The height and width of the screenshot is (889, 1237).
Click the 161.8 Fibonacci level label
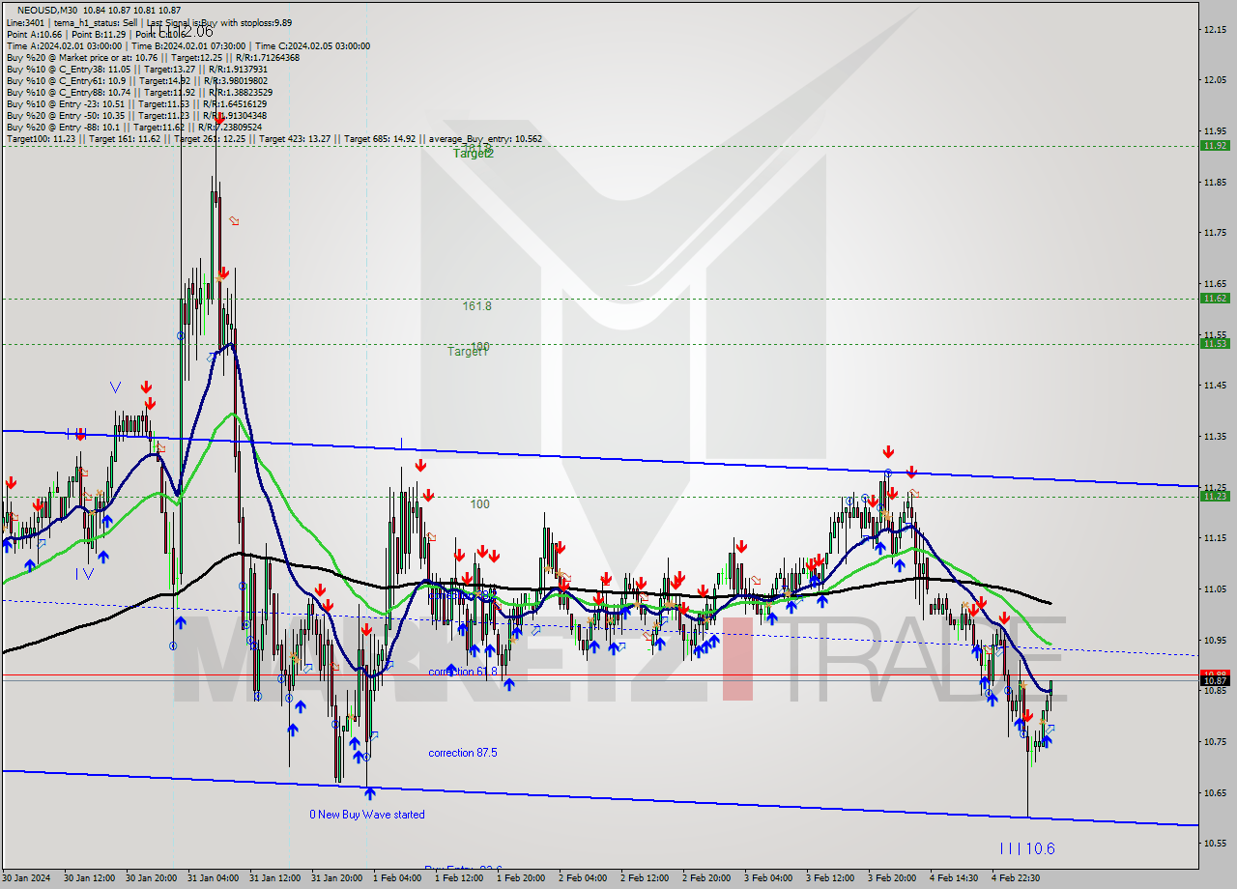pos(477,306)
